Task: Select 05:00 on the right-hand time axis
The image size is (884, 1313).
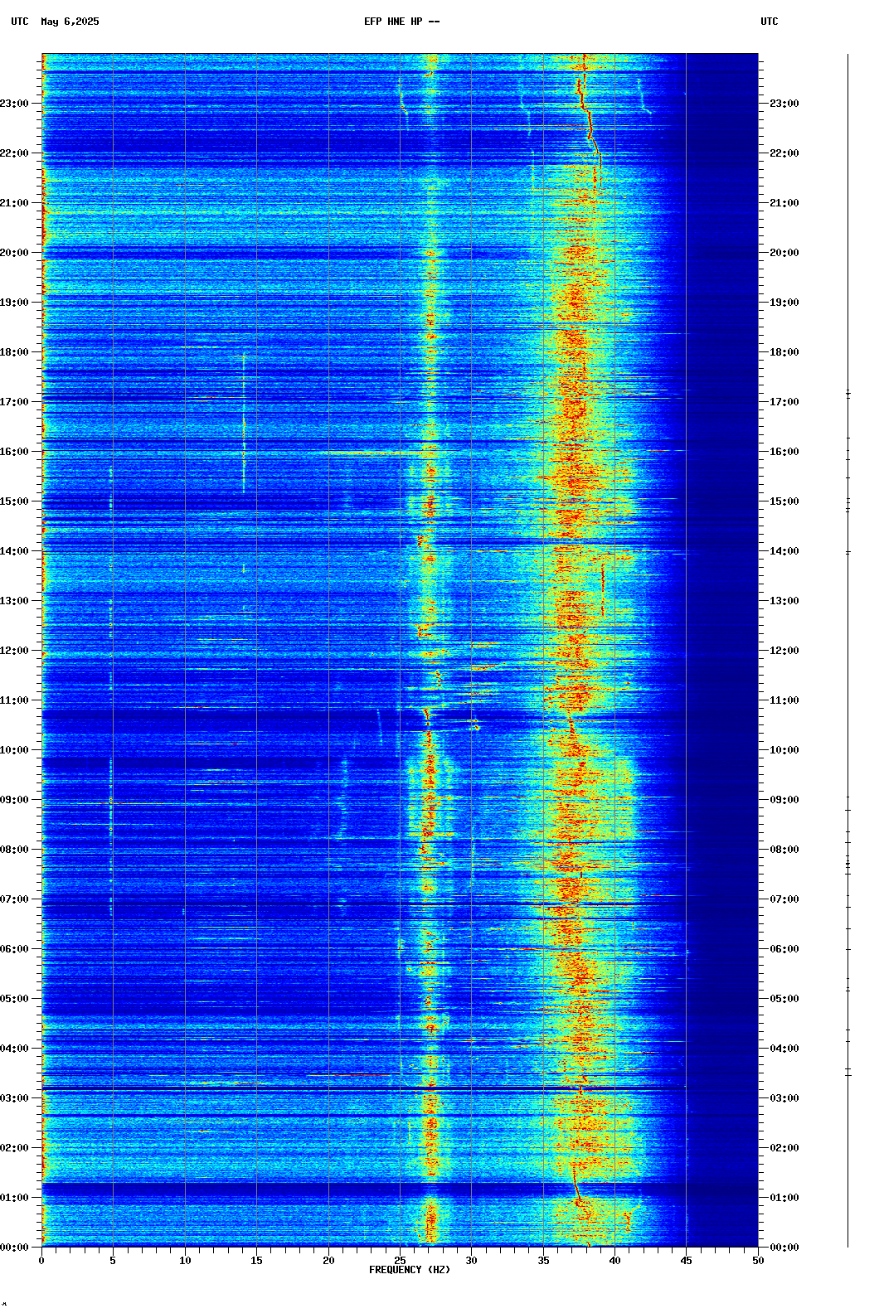Action: (x=784, y=999)
